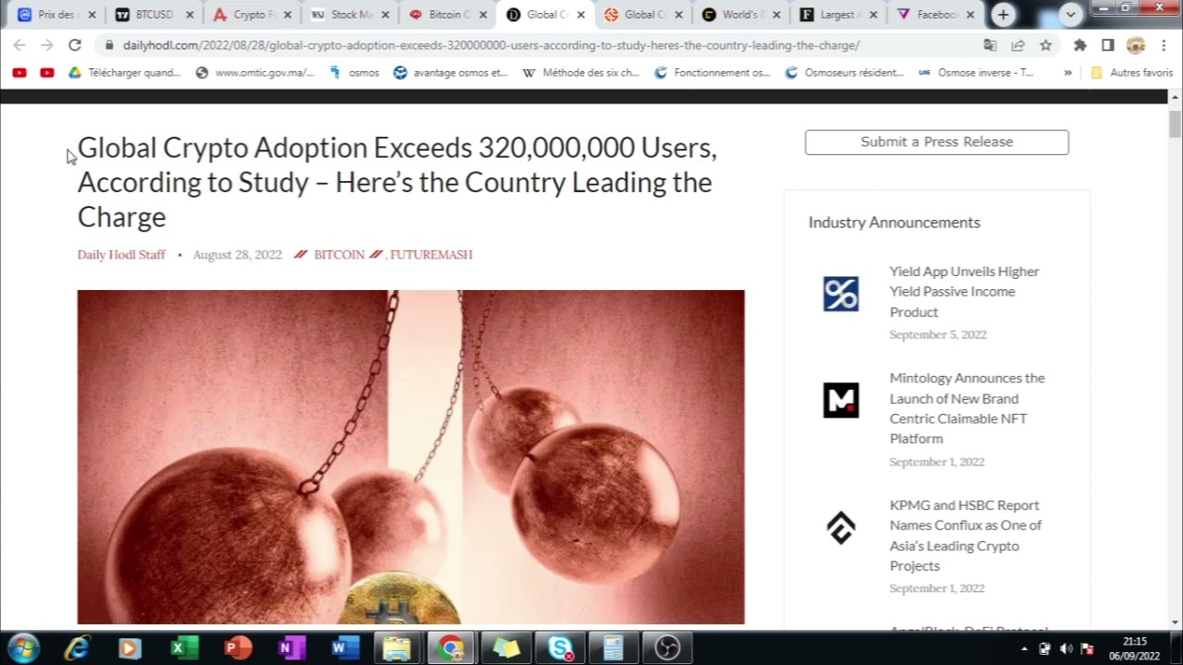Launch Internet Explorer from taskbar

[78, 648]
